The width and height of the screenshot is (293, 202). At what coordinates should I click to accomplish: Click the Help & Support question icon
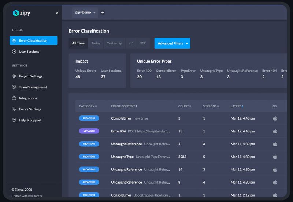click(x=14, y=120)
